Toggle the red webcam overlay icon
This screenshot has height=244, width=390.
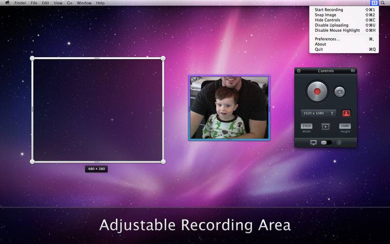(x=346, y=113)
